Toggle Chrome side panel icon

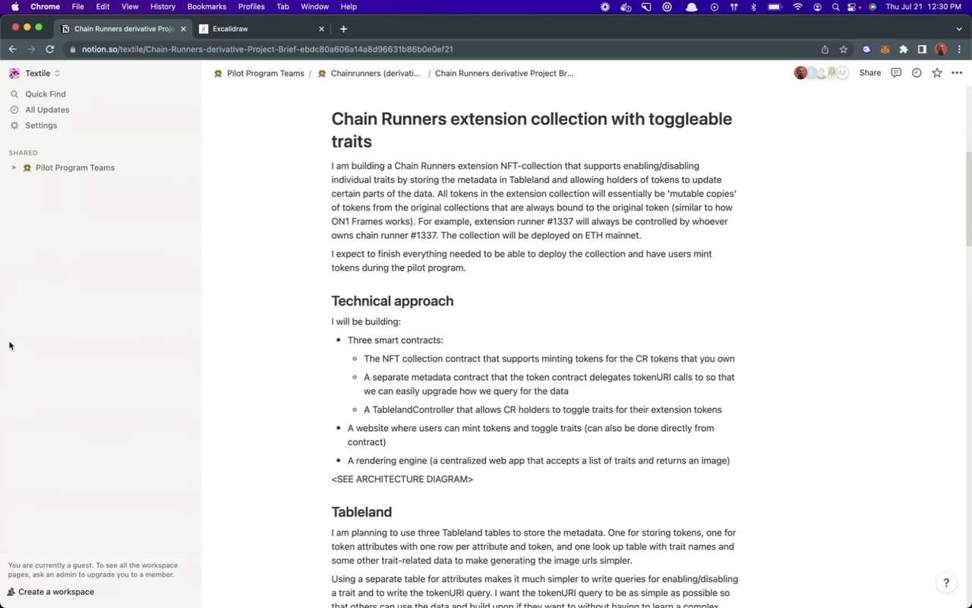pyautogui.click(x=921, y=49)
